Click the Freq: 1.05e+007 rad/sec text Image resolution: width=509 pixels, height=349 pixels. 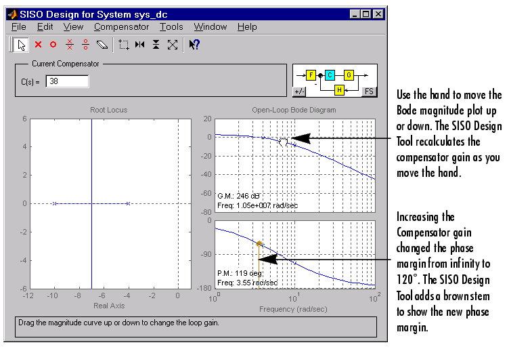coord(257,205)
